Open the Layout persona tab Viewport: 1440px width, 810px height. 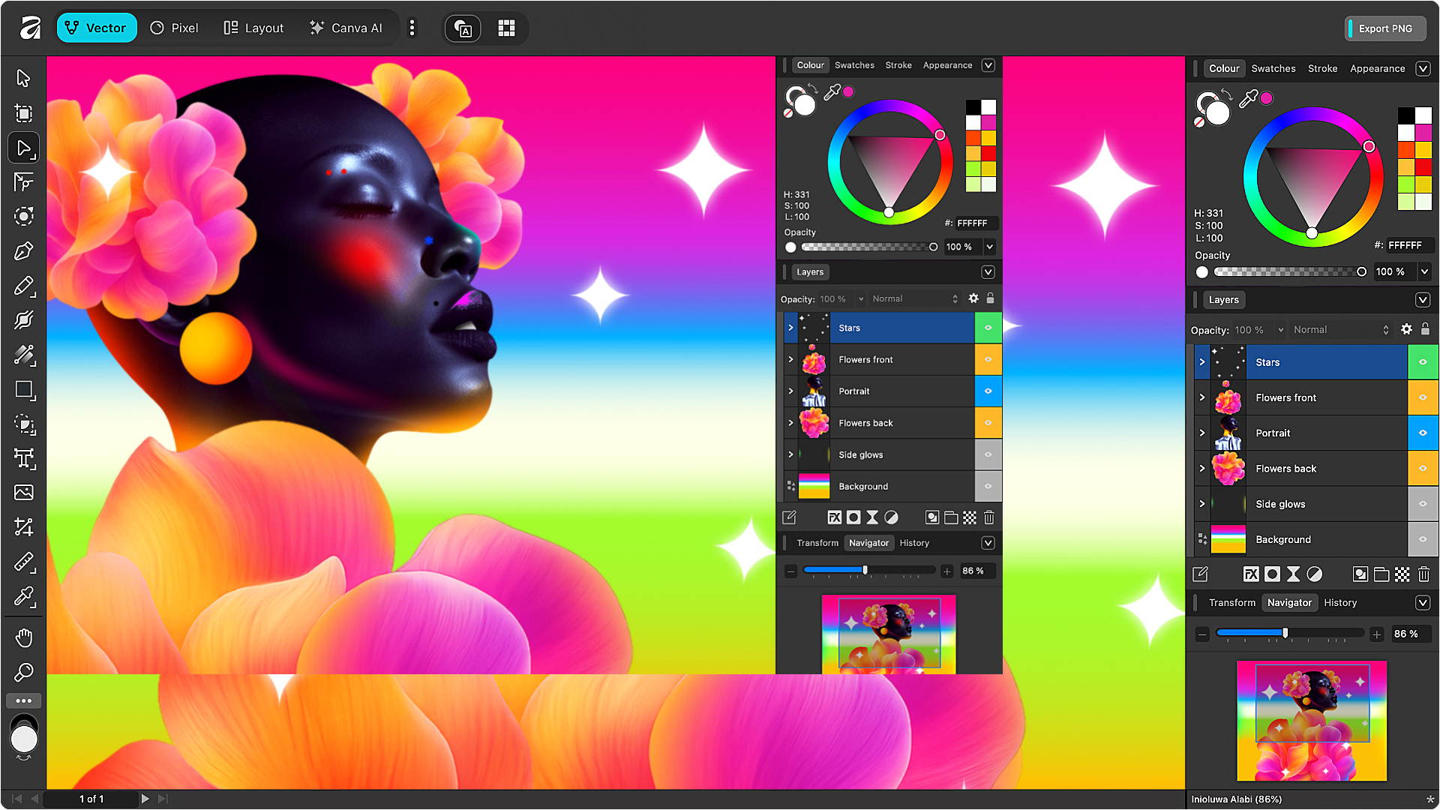click(253, 28)
